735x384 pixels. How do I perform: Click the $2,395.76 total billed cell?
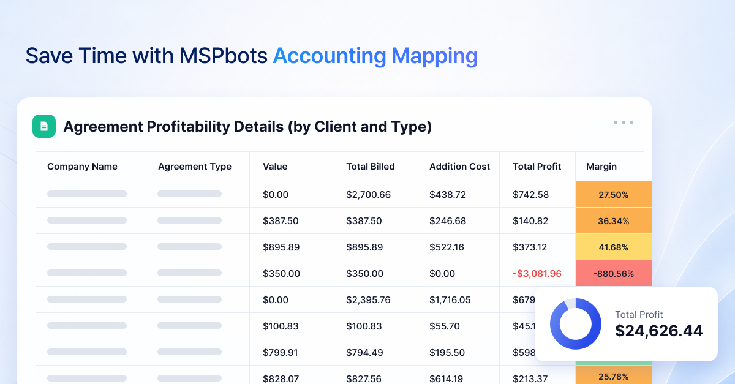pos(368,300)
